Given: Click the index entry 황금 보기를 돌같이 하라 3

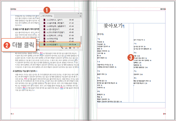Looking at the screenshot, I should pyautogui.click(x=142, y=81).
